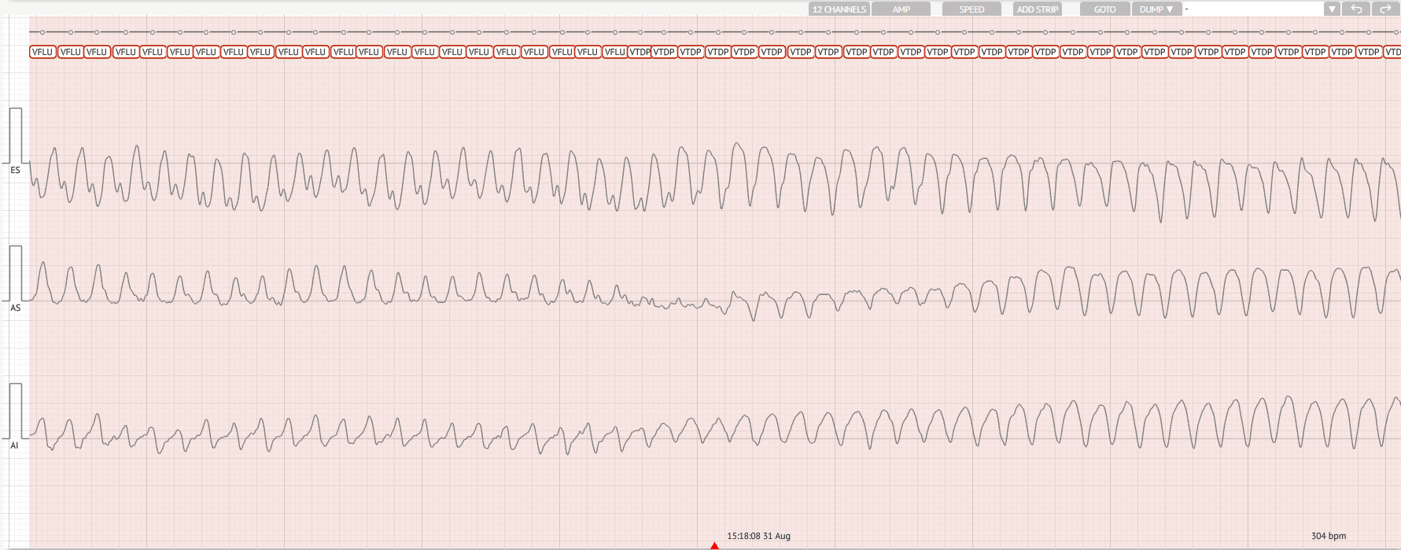
Task: Select the first VFLU beat label
Action: [42, 52]
